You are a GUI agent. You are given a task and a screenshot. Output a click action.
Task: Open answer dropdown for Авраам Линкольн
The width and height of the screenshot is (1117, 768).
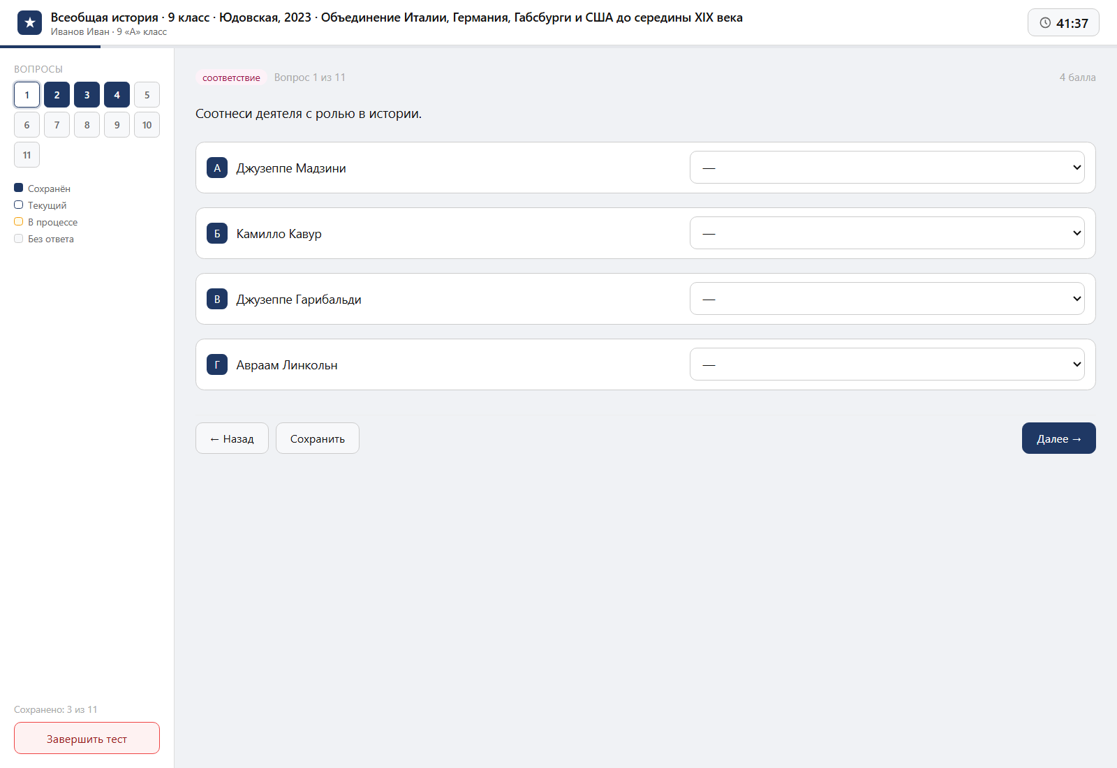coord(887,364)
